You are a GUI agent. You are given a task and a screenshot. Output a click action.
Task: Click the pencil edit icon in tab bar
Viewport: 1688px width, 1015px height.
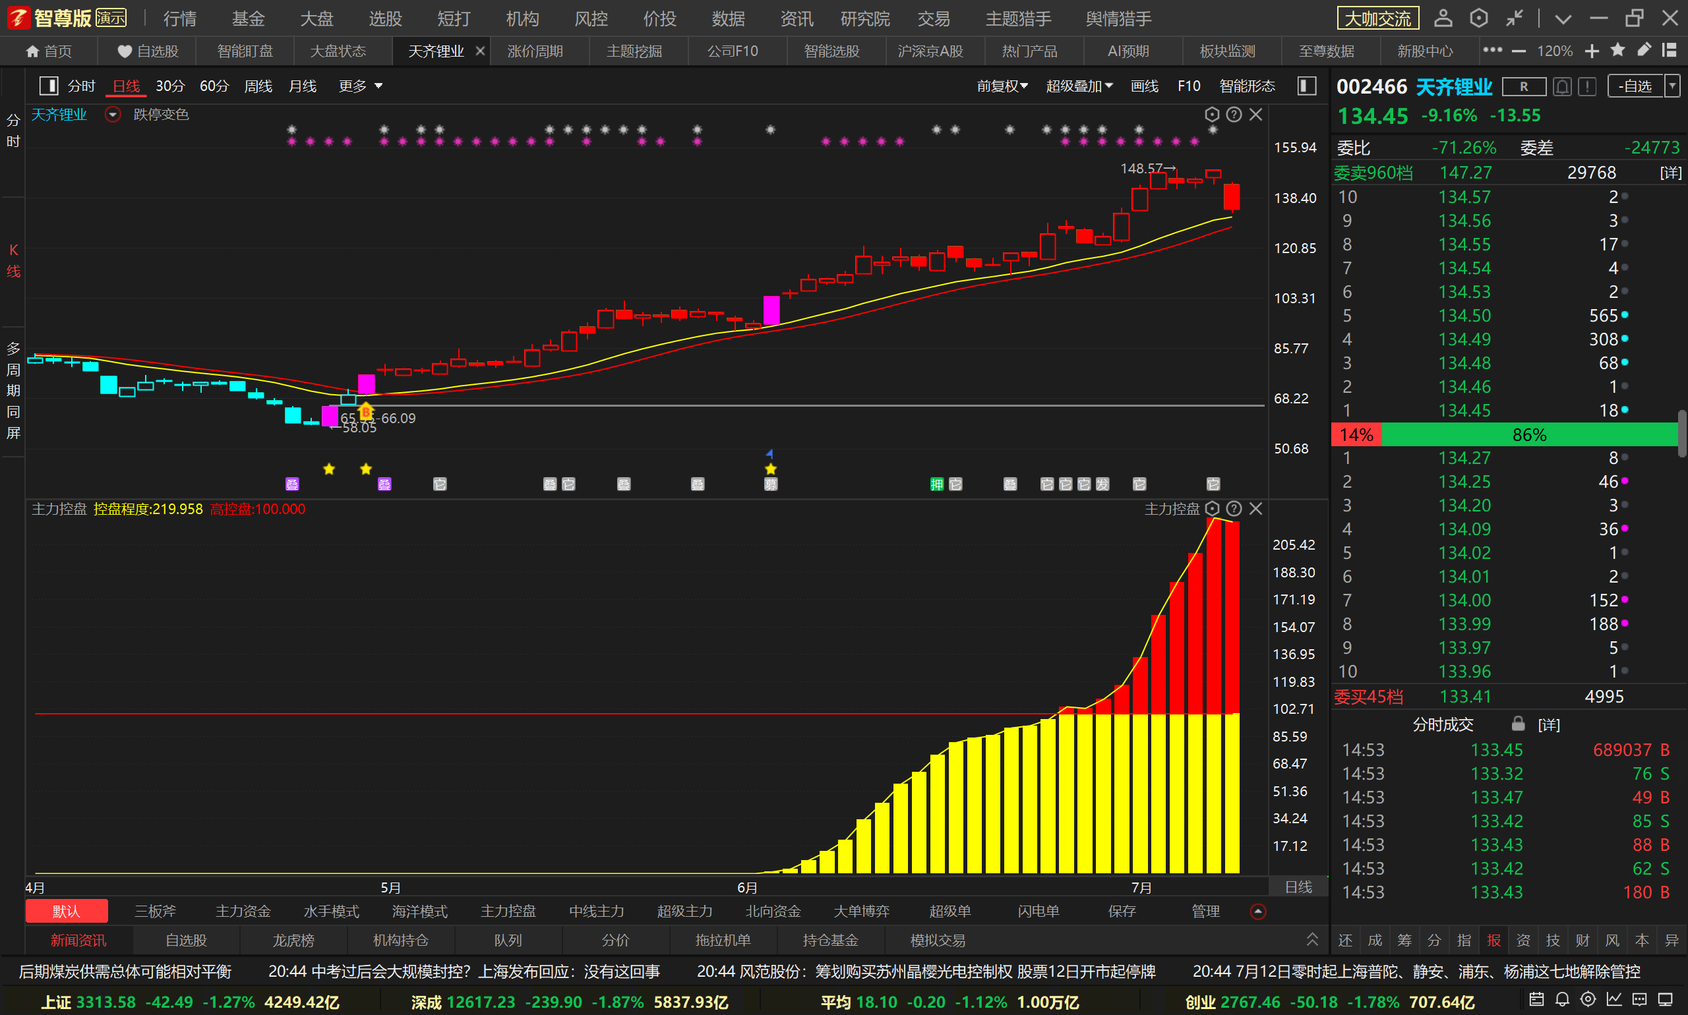click(x=1644, y=49)
